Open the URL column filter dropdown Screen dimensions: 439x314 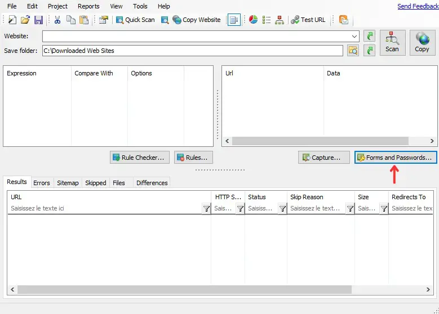point(206,209)
